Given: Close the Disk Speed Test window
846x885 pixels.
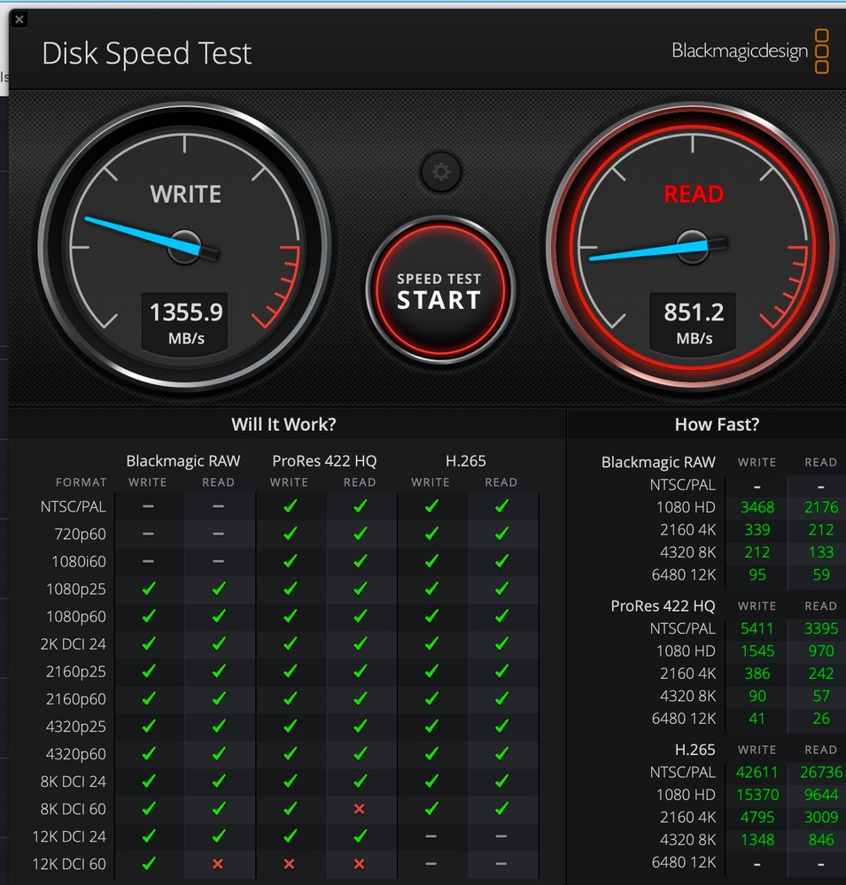Looking at the screenshot, I should 19,19.
